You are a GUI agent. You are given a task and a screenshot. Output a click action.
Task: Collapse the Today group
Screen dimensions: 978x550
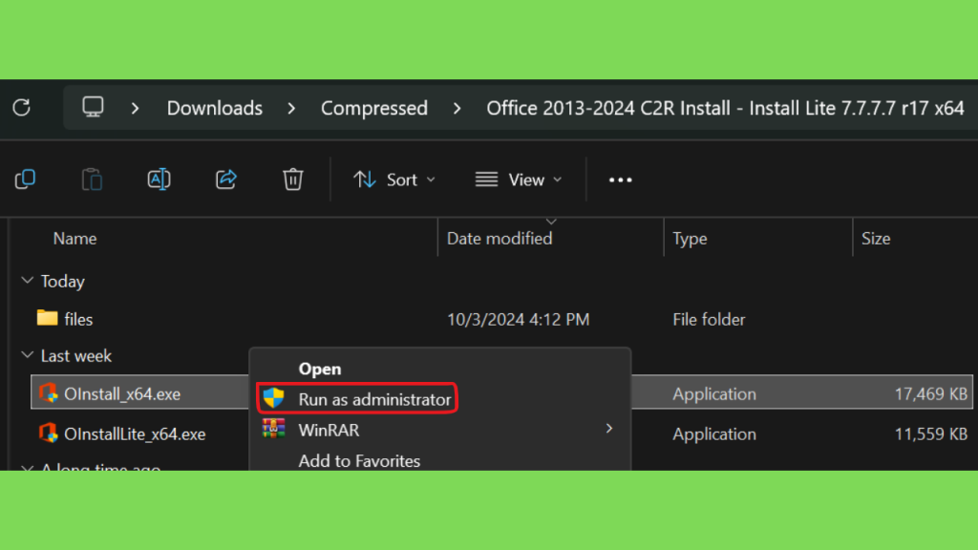tap(26, 282)
